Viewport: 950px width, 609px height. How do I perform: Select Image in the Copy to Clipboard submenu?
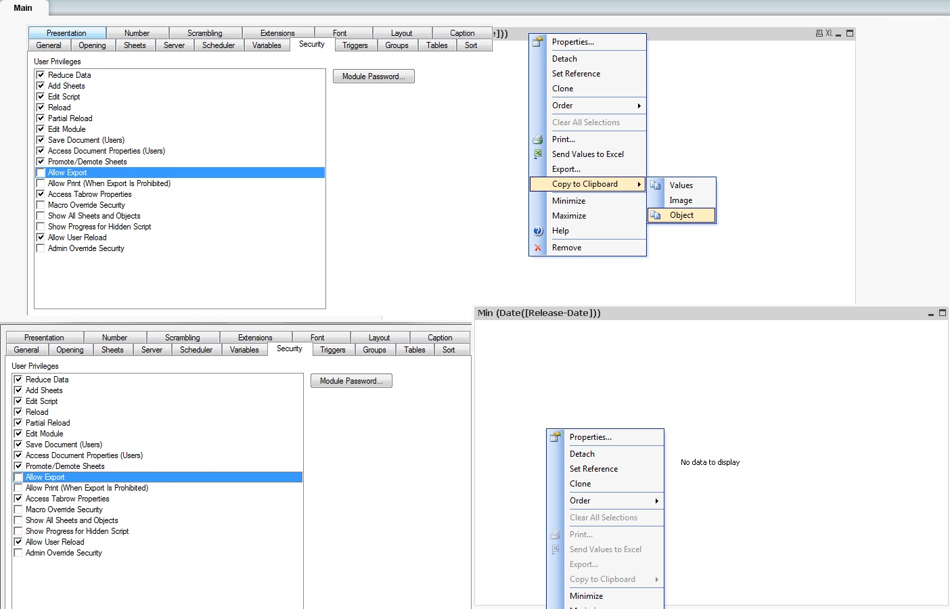(x=681, y=200)
